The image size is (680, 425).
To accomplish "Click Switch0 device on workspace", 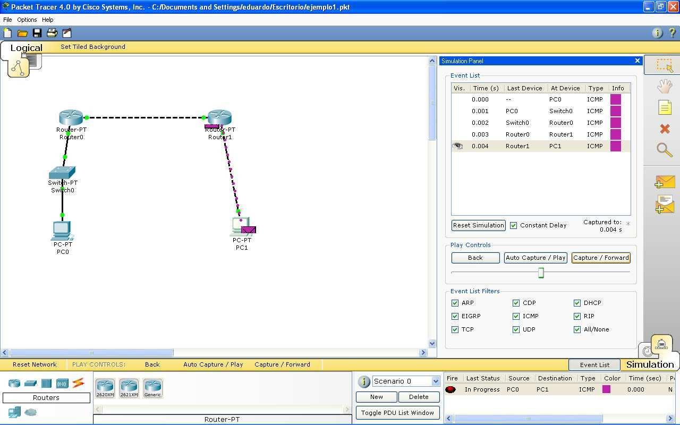I will pos(62,173).
